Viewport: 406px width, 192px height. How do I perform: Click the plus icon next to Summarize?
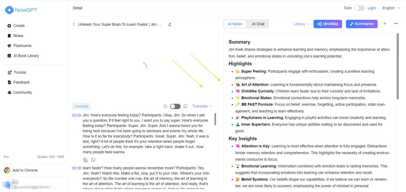point(384,24)
